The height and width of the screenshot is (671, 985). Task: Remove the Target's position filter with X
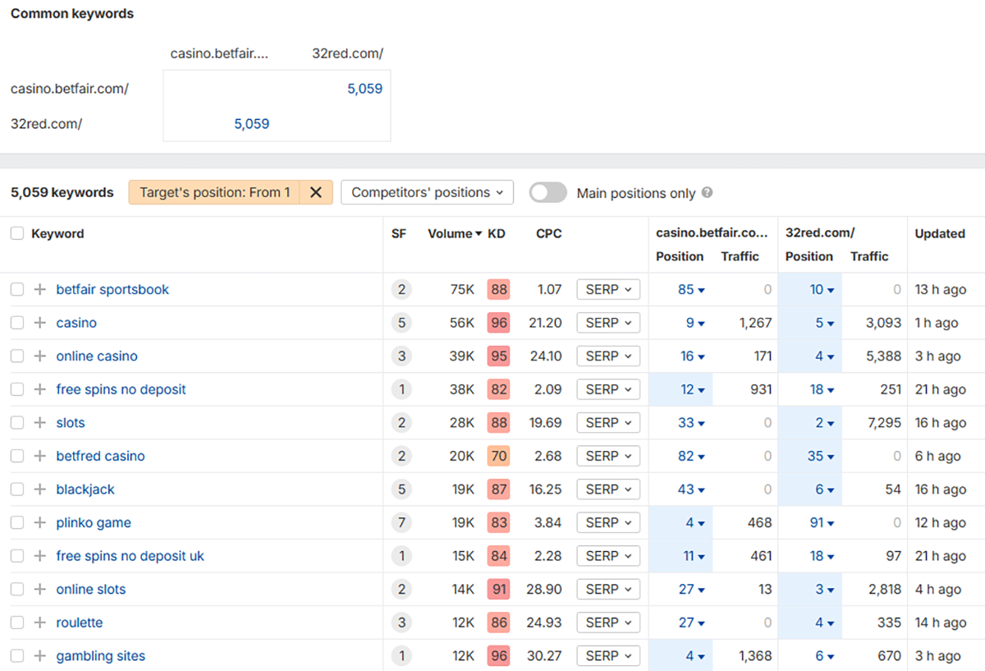click(316, 193)
